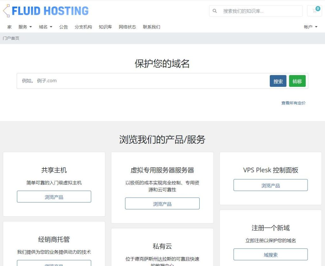Click into the knowledge base search box
Viewport: 325px width, 266px height.
(260, 11)
